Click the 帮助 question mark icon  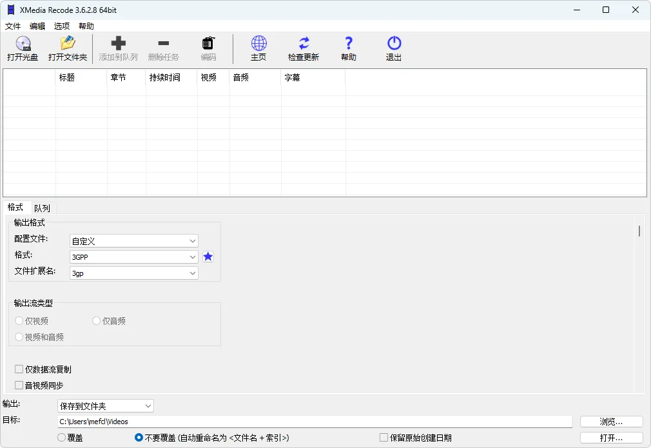349,43
